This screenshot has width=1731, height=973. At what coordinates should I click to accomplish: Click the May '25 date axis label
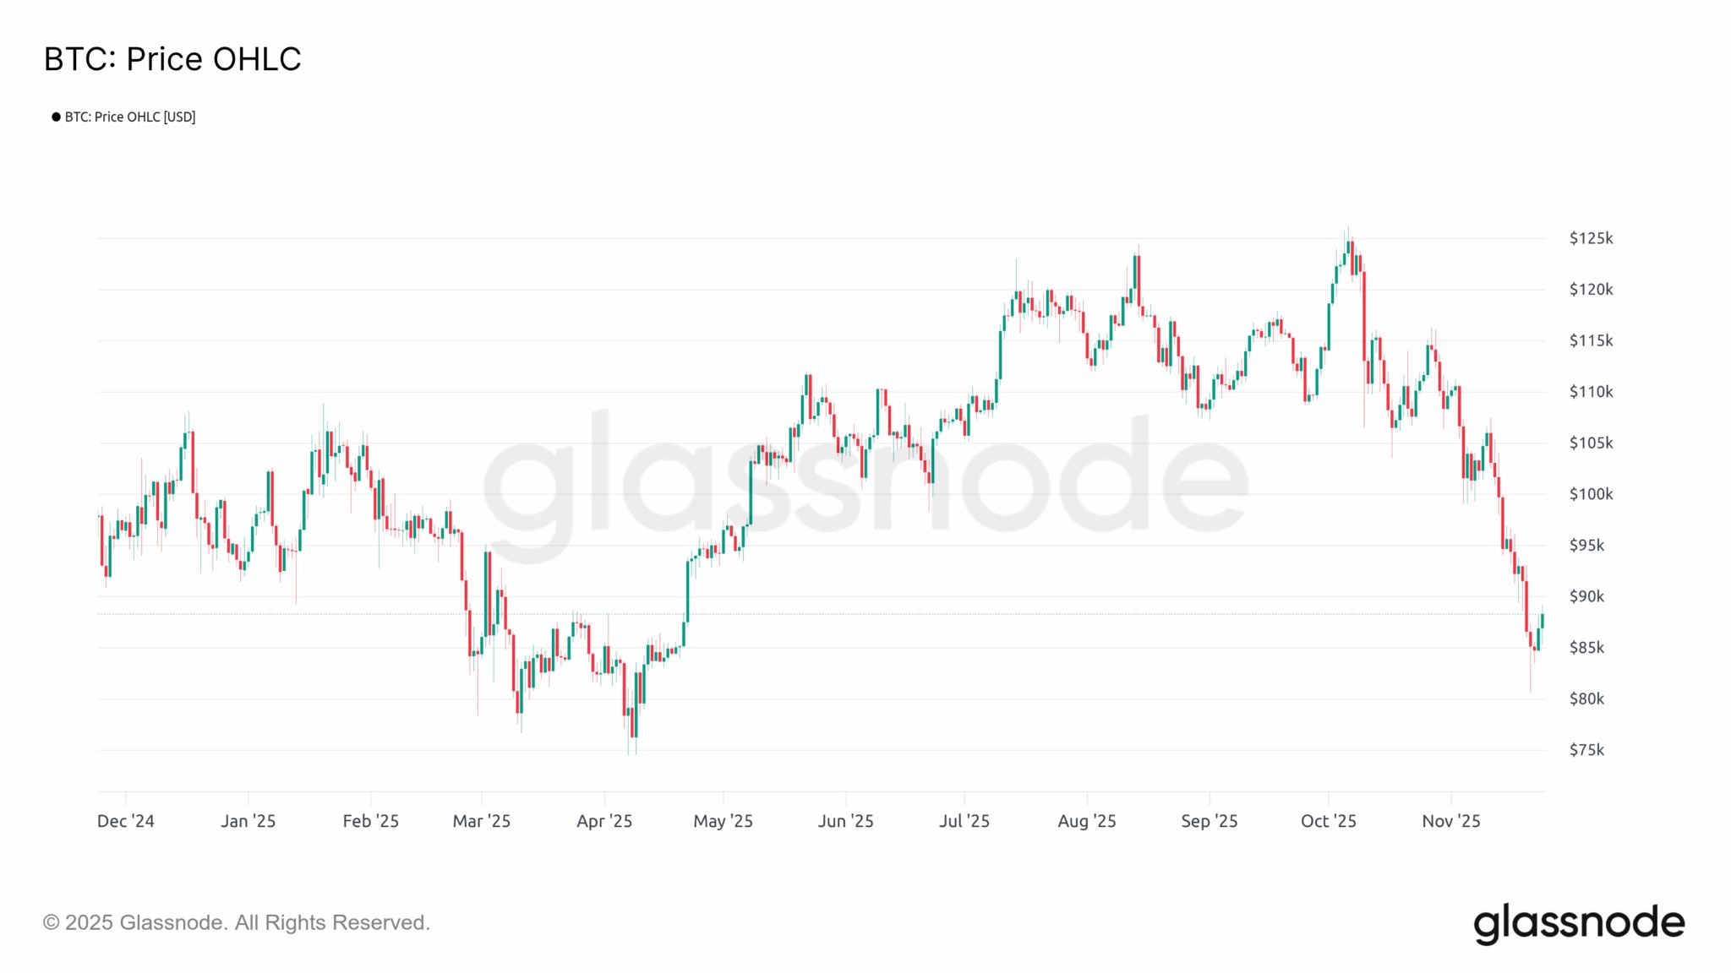point(724,821)
